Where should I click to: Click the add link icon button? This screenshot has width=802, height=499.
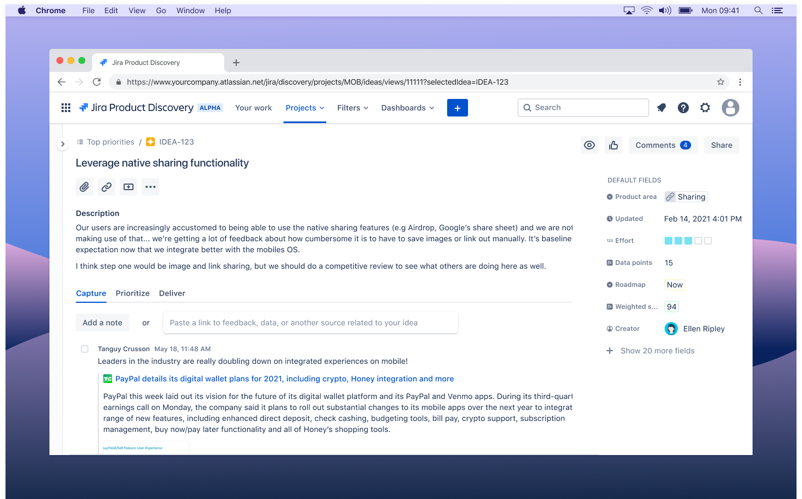click(x=107, y=187)
